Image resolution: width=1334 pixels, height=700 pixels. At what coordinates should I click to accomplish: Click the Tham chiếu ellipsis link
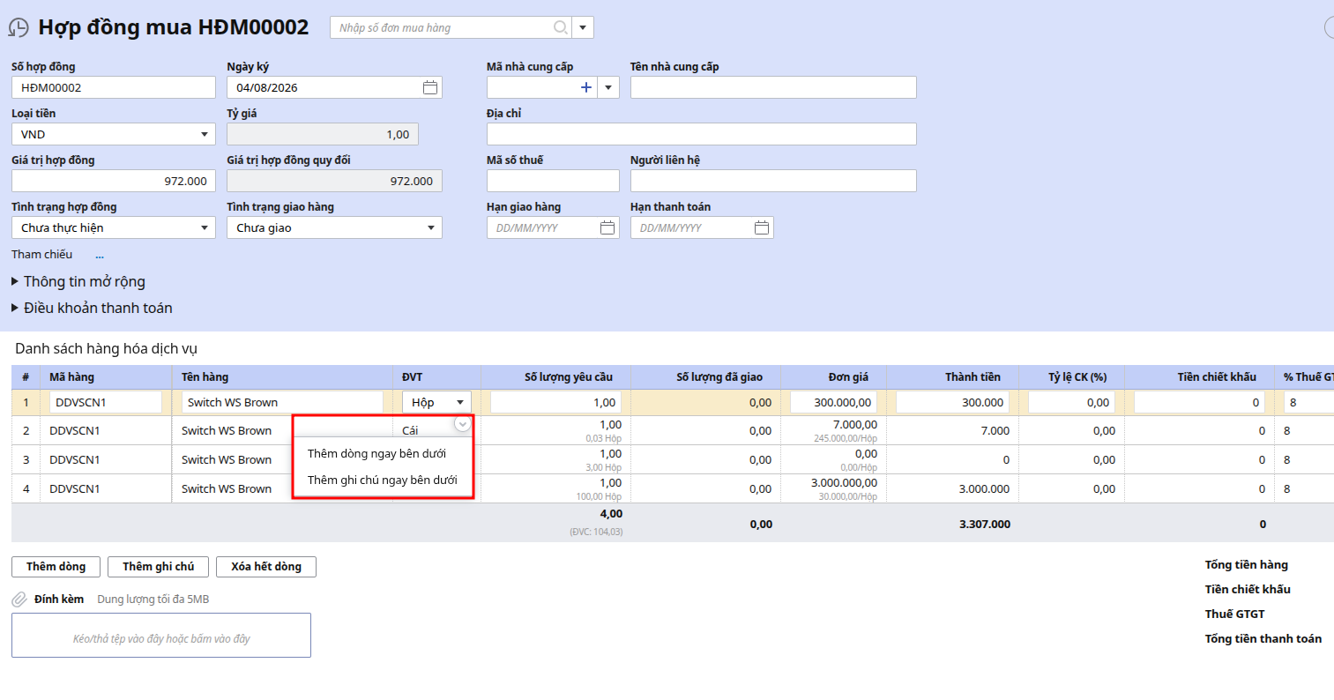(x=100, y=255)
